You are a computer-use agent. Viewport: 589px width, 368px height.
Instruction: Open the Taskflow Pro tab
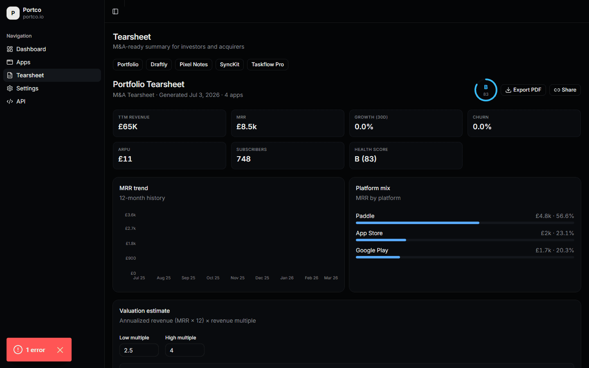268,65
